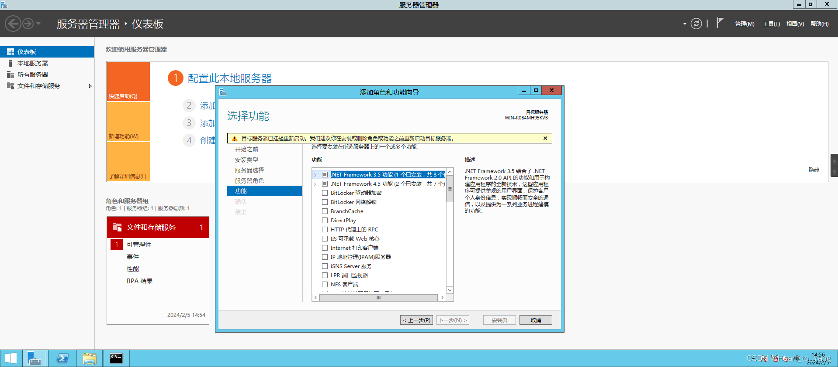Open the Windows Start button
Screen dimensions: 838x367
click(x=10, y=358)
